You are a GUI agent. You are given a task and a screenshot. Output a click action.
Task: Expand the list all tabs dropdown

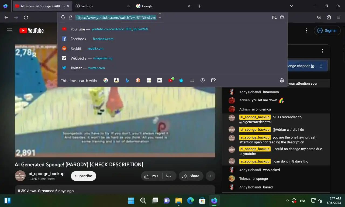click(x=291, y=6)
